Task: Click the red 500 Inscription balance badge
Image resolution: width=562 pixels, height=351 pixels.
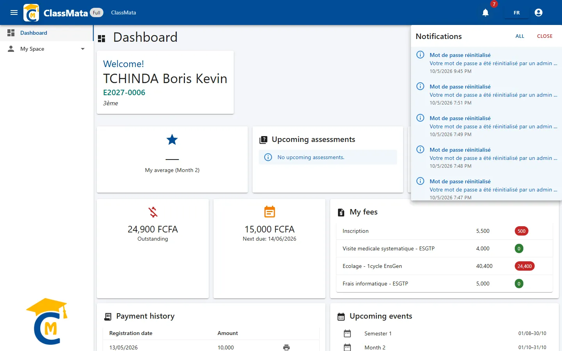Action: (x=521, y=231)
